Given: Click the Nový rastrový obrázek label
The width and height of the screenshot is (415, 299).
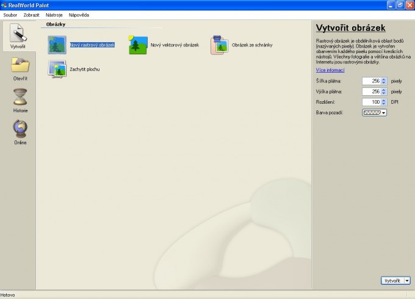Looking at the screenshot, I should point(92,45).
